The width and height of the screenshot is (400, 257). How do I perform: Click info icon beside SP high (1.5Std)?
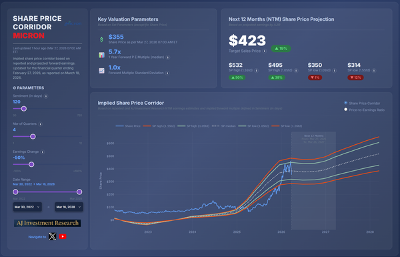[257, 71]
